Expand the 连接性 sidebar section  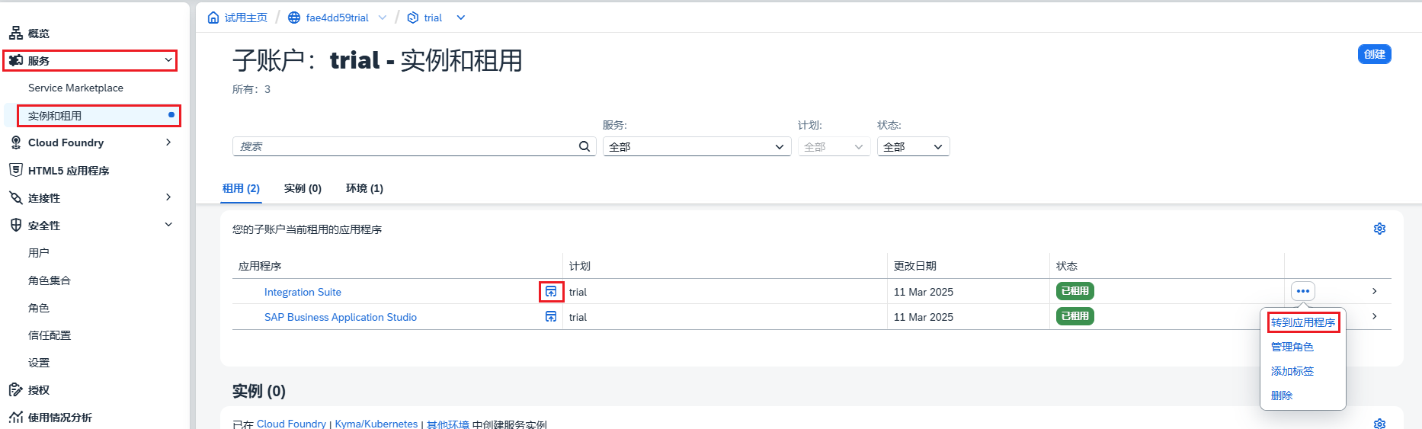[168, 197]
